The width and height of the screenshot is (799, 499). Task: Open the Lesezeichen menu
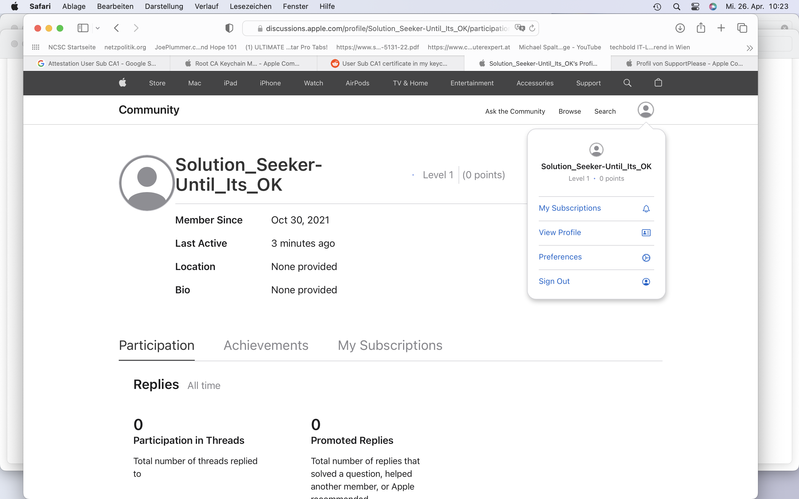(x=250, y=7)
